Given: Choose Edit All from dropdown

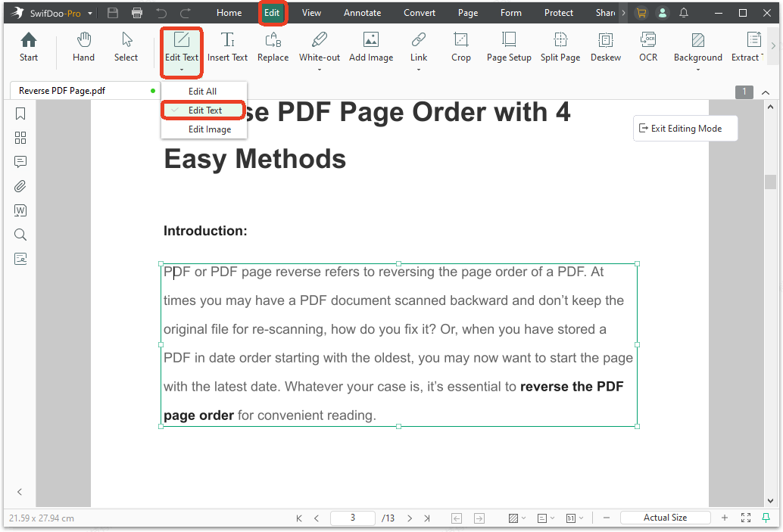Looking at the screenshot, I should (204, 92).
